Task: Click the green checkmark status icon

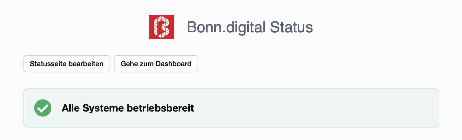Action: pos(43,108)
